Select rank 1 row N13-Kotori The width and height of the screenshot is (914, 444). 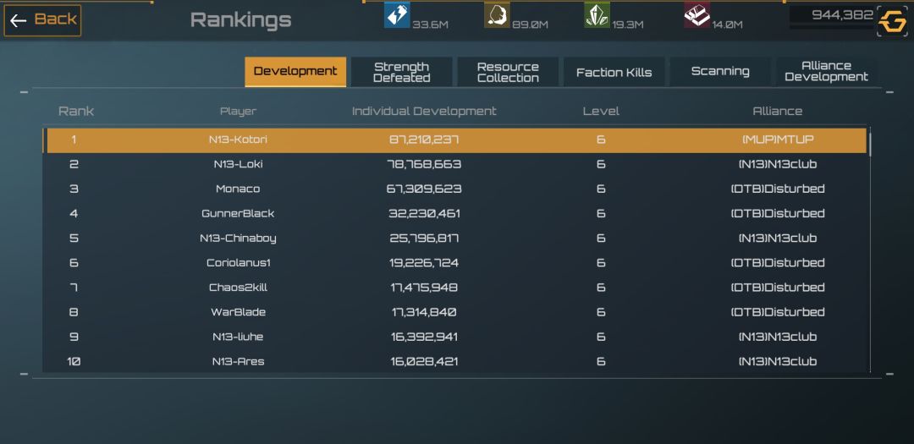point(455,140)
